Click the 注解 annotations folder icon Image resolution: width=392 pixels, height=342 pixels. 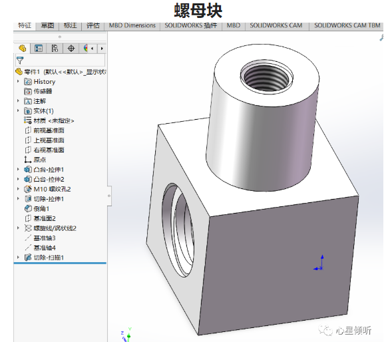(x=28, y=101)
